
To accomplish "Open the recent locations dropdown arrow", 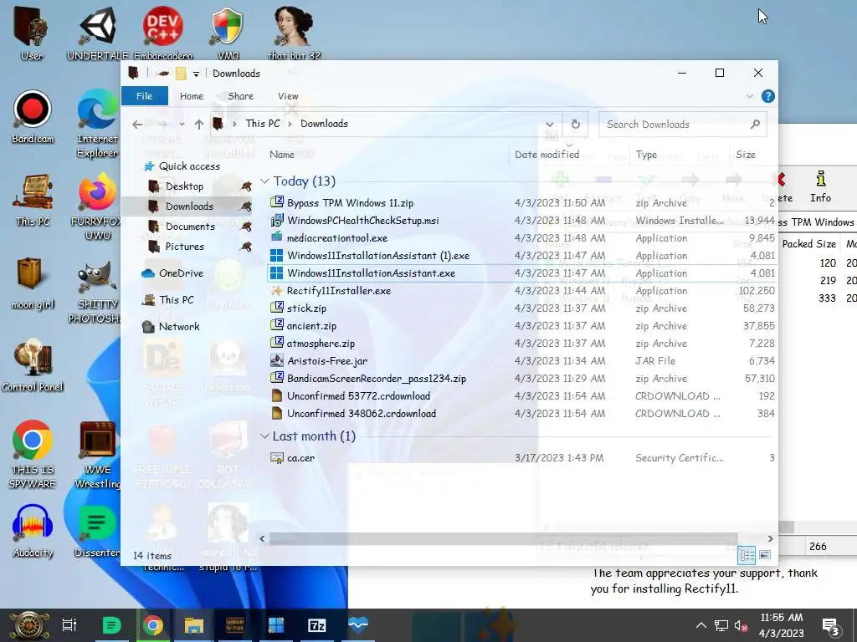I will [182, 125].
